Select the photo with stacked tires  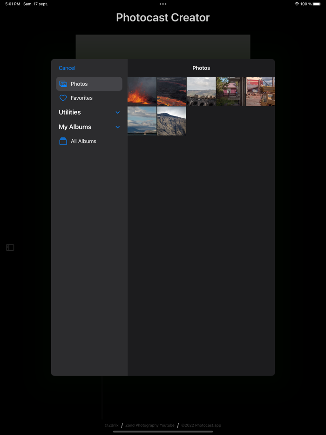click(201, 91)
